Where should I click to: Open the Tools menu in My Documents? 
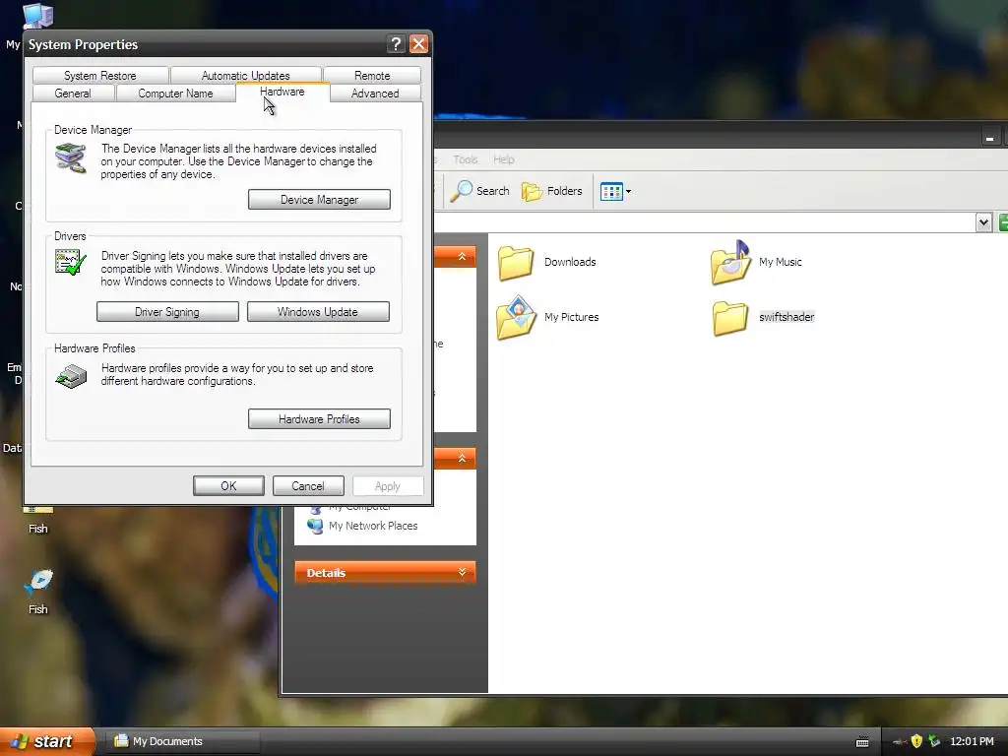(466, 159)
